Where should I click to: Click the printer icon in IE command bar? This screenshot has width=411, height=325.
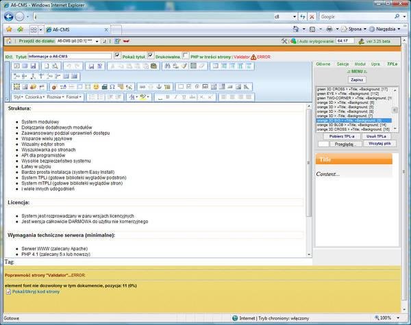point(329,29)
